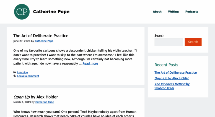Viewport: 215px width, 117px height.
Task: Open the Writing menu item
Action: coord(173,12)
